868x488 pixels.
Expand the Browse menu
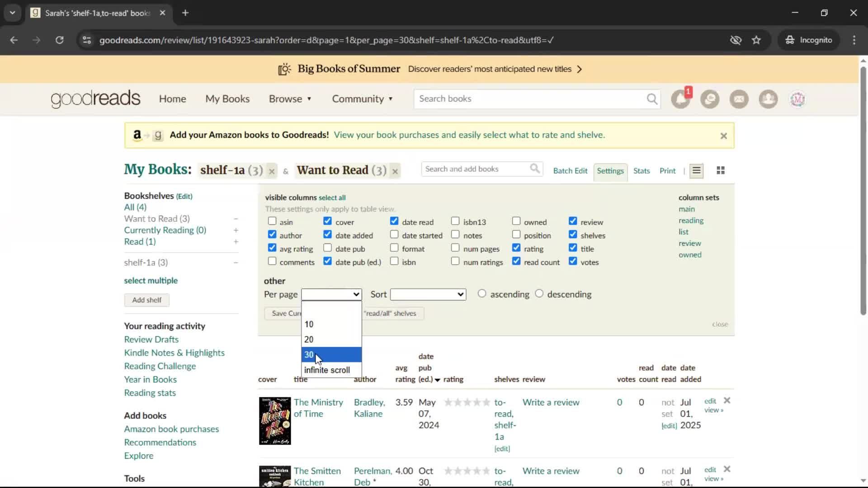click(x=290, y=99)
